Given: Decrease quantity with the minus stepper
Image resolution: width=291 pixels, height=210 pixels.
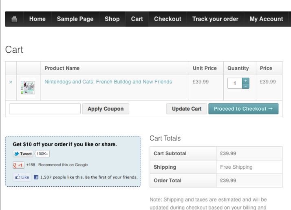Looking at the screenshot, I should tap(245, 86).
